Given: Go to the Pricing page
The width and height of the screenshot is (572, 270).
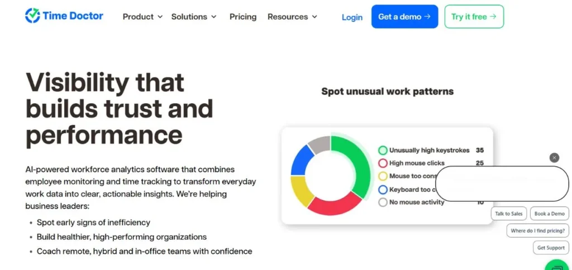Looking at the screenshot, I should point(243,17).
